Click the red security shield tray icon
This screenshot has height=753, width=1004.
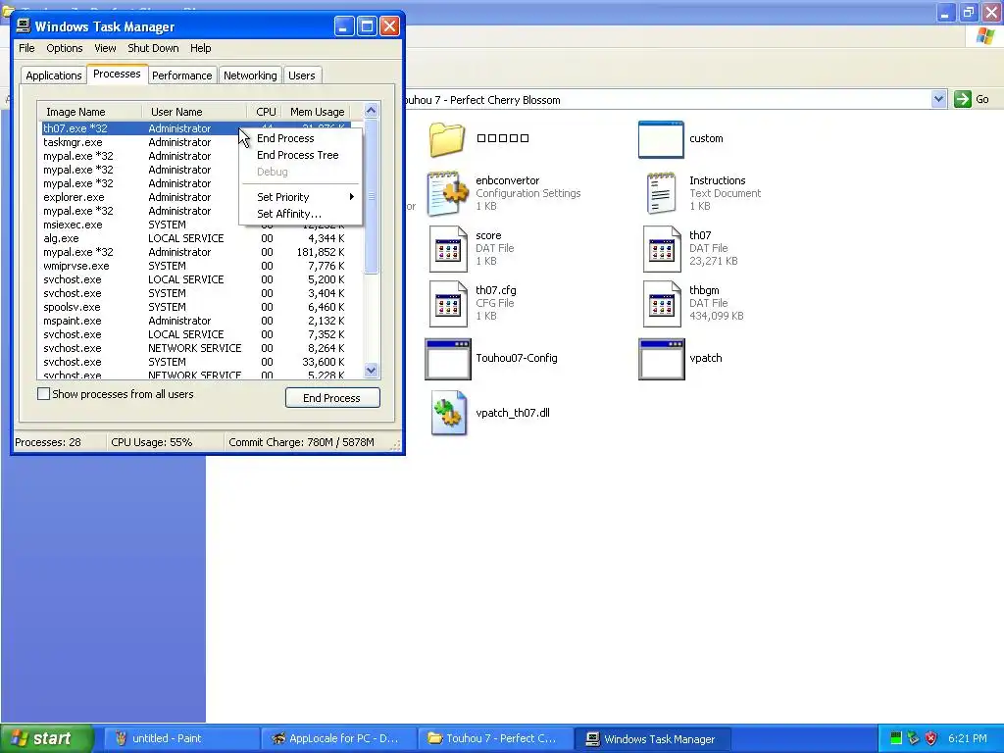(x=931, y=738)
